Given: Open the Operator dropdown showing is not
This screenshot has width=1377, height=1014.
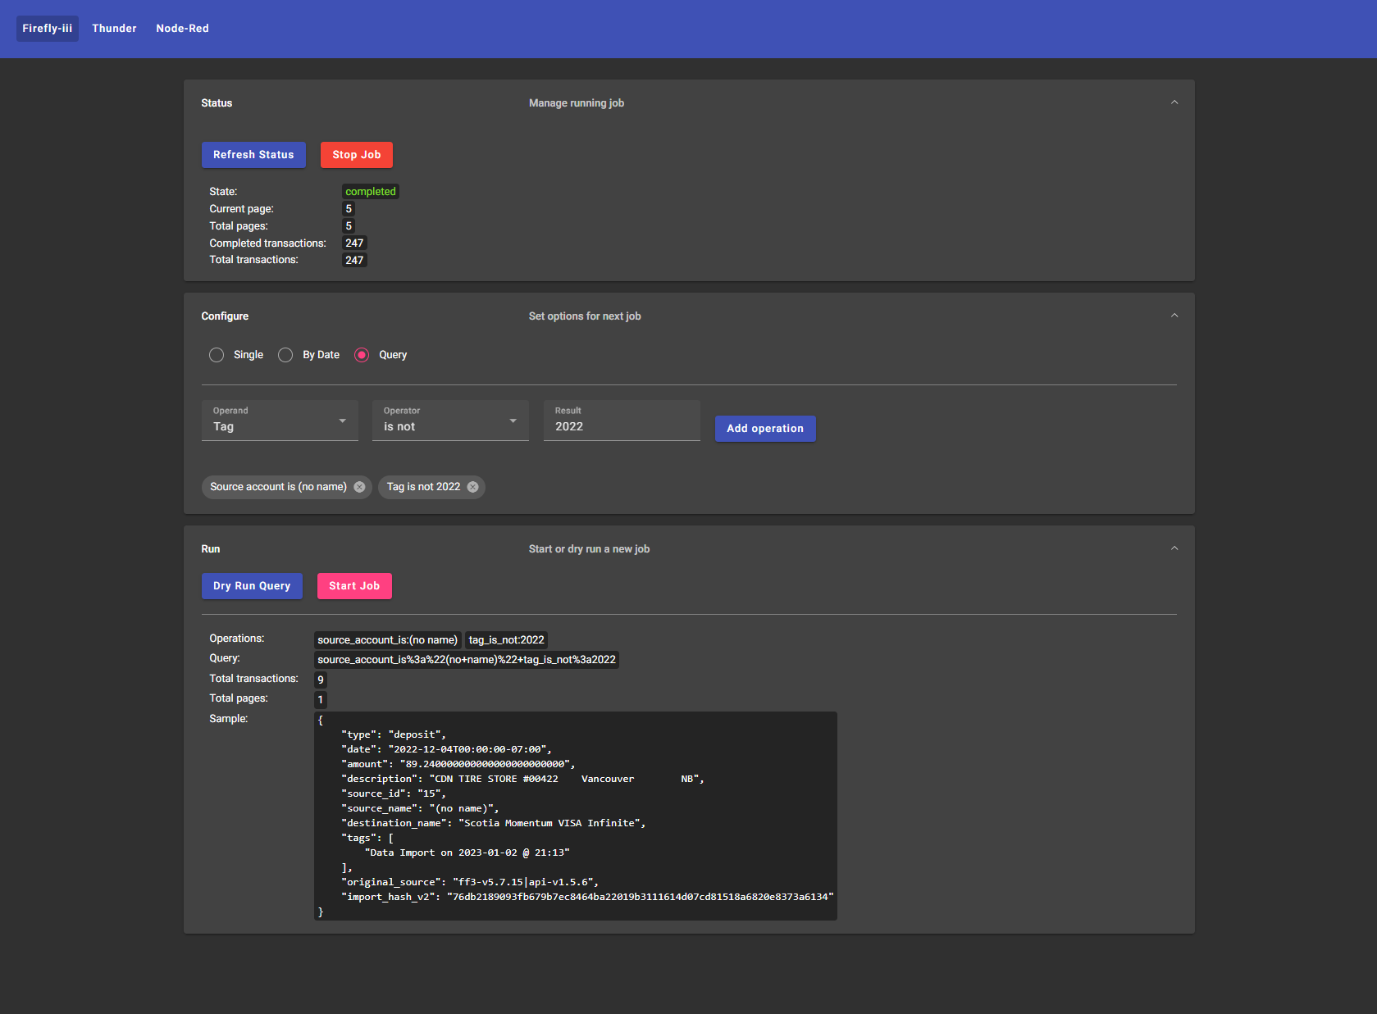Looking at the screenshot, I should (x=450, y=421).
